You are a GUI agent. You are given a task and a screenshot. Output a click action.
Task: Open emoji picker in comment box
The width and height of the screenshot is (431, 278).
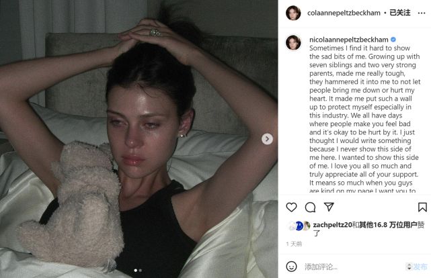291,266
